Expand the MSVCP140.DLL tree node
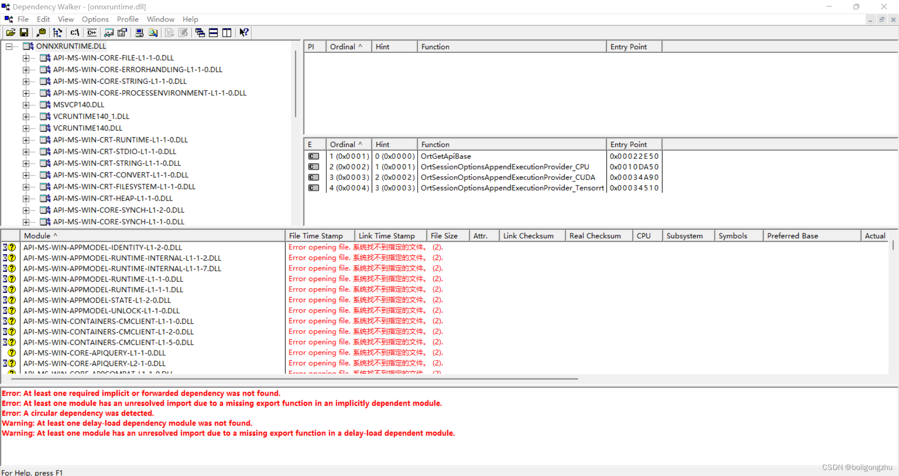 click(26, 104)
